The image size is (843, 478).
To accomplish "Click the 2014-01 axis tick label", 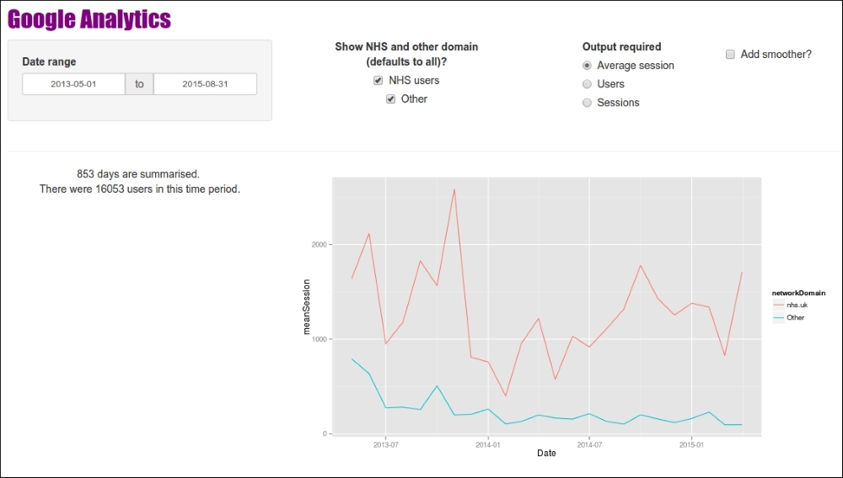I will pos(487,444).
